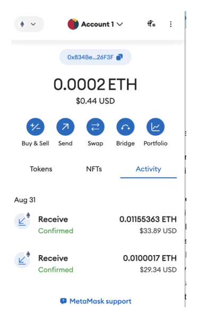Switch to the Tokens tab
Image resolution: width=198 pixels, height=314 pixels.
coord(41,169)
